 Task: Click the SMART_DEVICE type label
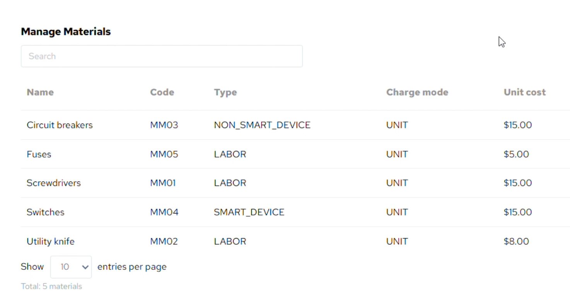point(249,212)
